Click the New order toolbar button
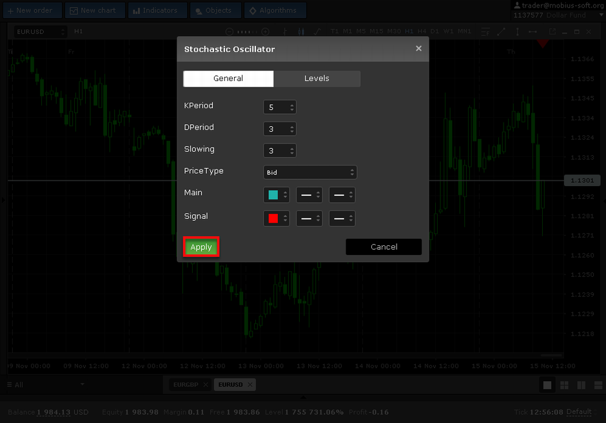 (32, 10)
